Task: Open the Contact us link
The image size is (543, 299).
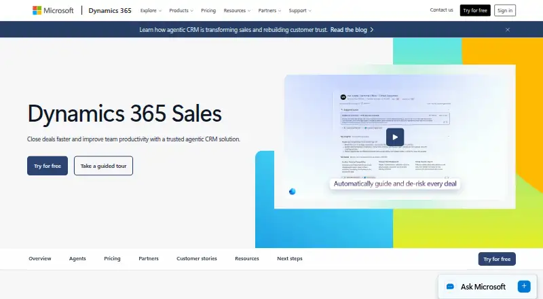Action: 441,10
